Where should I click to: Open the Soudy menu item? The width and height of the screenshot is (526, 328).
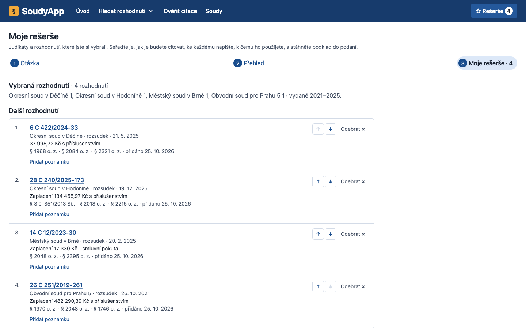(x=214, y=11)
